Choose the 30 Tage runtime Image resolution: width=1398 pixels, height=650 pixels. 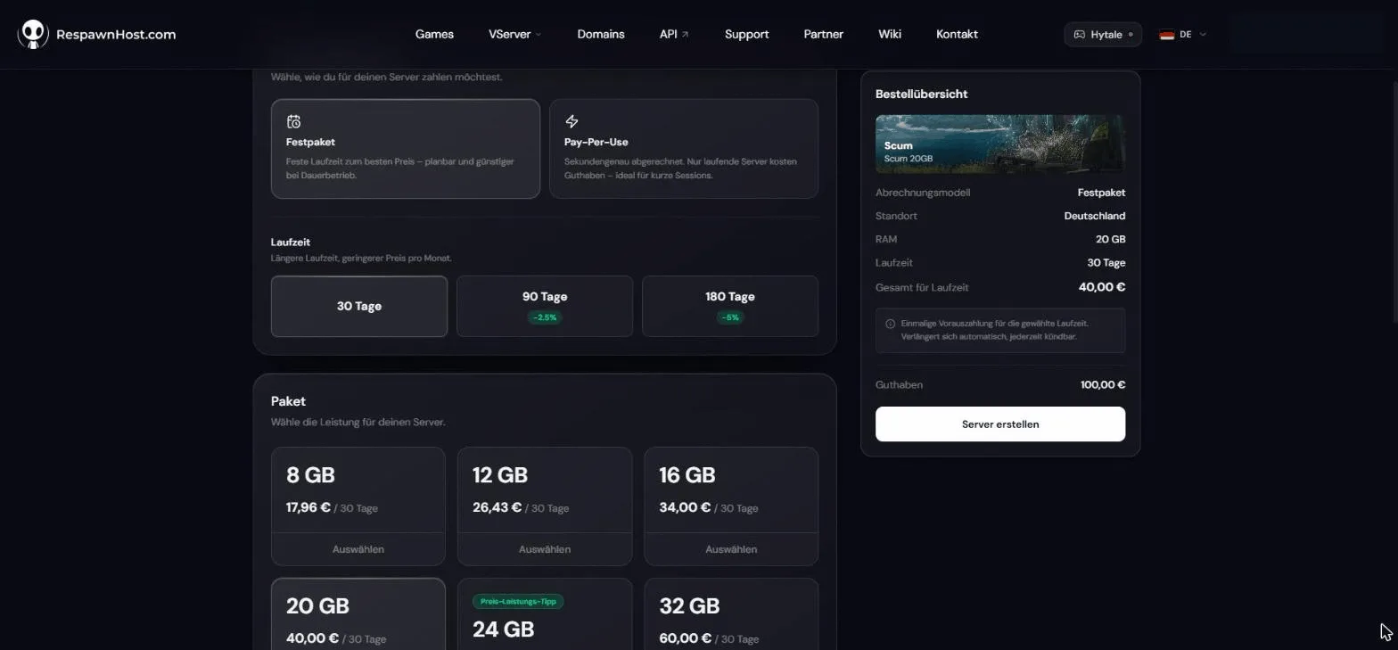coord(359,306)
